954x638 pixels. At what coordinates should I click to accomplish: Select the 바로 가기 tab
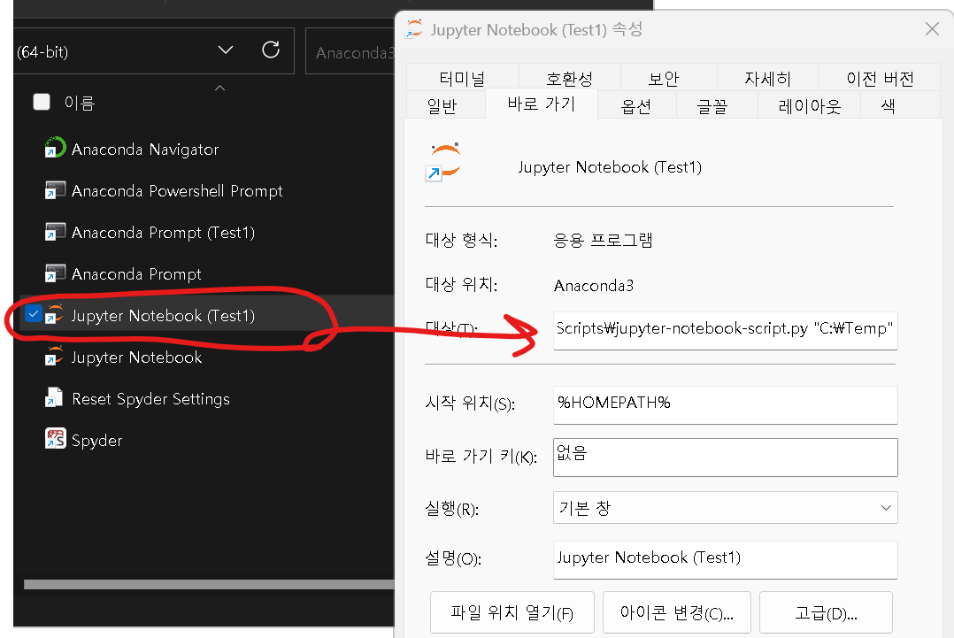tap(541, 104)
